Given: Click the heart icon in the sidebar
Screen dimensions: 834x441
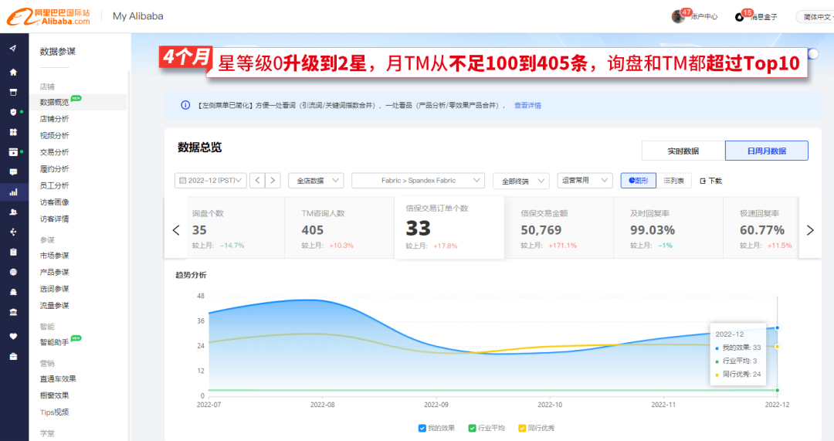Looking at the screenshot, I should (13, 336).
